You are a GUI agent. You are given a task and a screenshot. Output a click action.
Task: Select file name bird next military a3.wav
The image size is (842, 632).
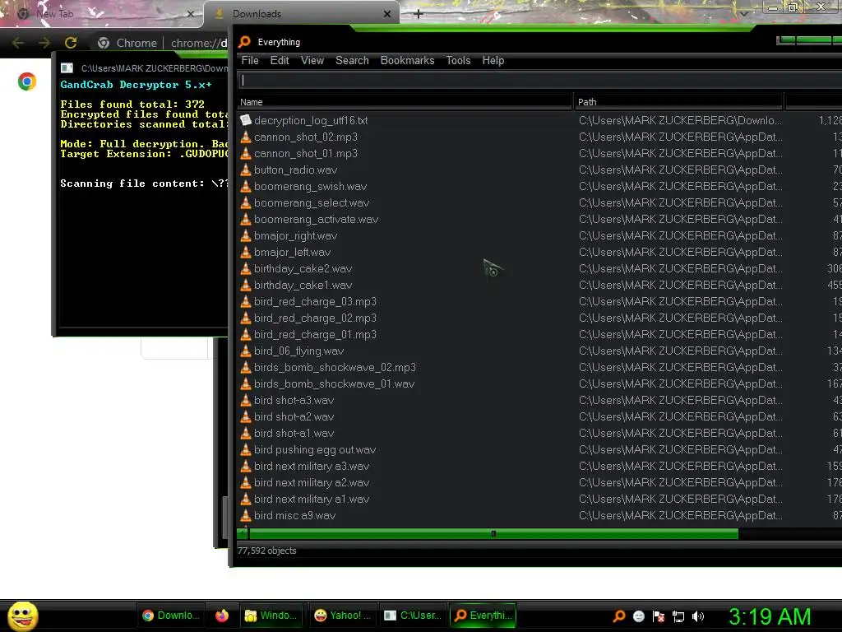(312, 467)
